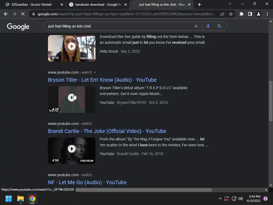Open volume control speaker icon
The height and width of the screenshot is (205, 273).
[x=240, y=199]
